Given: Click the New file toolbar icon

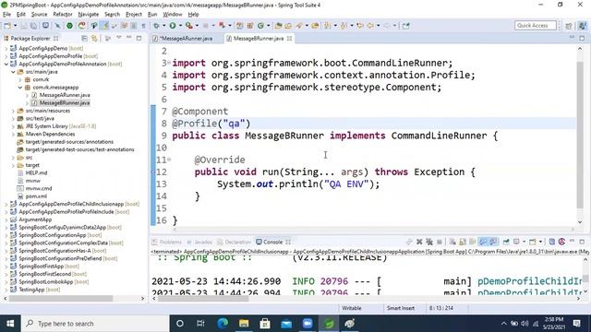Looking at the screenshot, I should [7, 26].
